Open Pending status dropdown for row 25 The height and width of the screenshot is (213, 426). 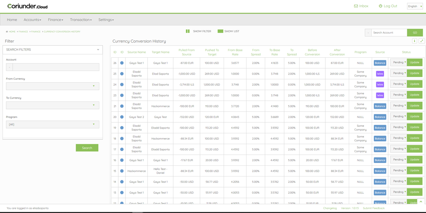point(398,73)
